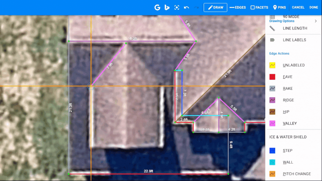Open the Drawing Options section
This screenshot has width=322, height=181.
282,21
